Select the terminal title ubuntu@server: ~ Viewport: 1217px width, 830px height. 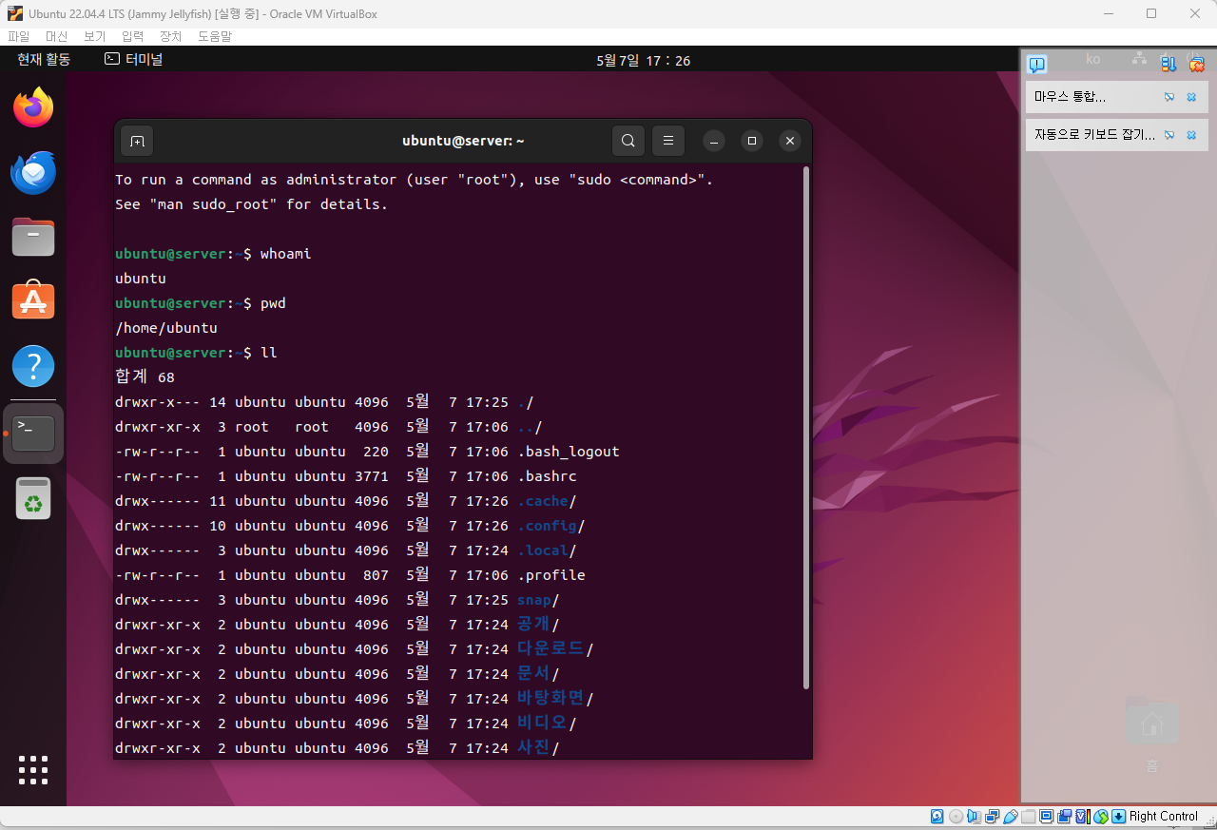(x=464, y=141)
